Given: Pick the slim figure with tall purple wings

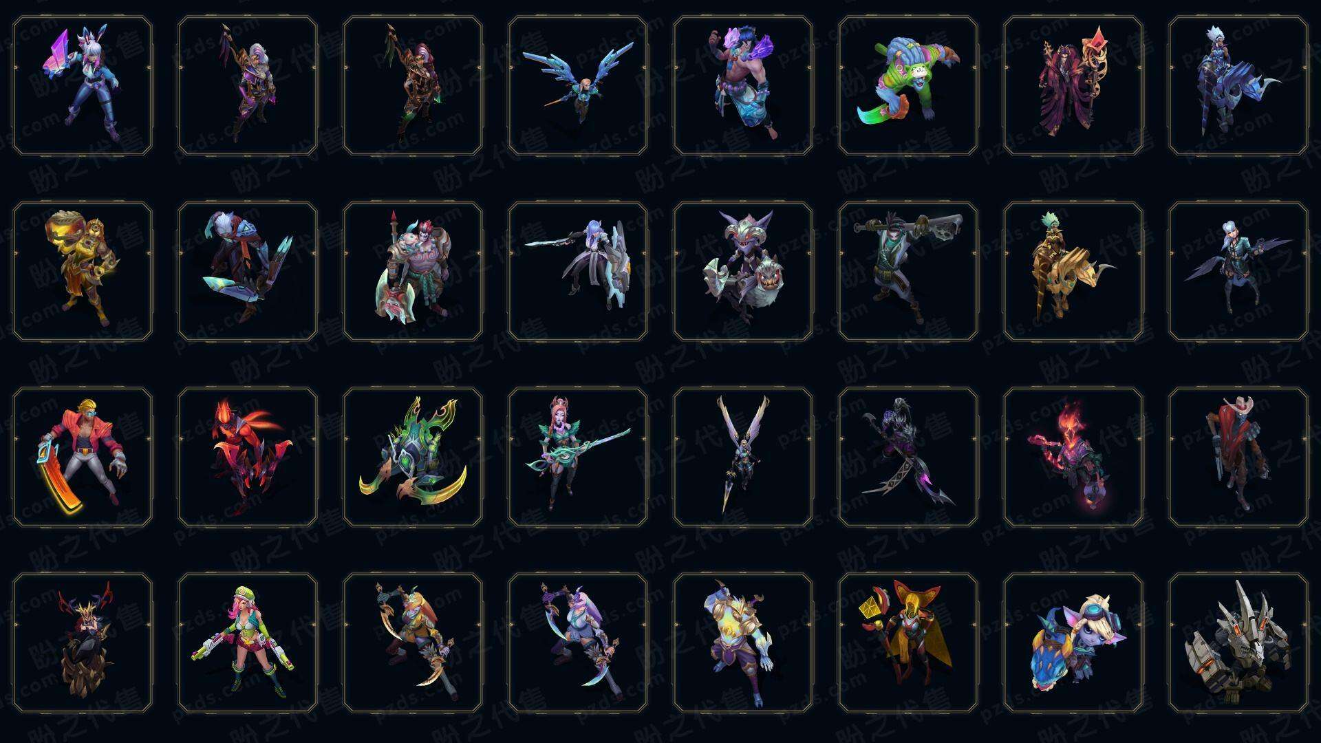Looking at the screenshot, I should (743, 457).
